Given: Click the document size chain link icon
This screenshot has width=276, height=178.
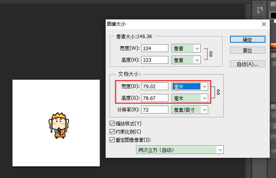Looking at the screenshot, I should pos(218,92).
